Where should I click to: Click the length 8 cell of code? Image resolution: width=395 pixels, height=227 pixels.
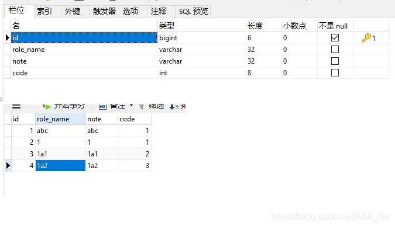tap(264, 73)
